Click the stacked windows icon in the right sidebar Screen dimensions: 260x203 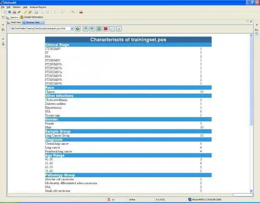click(x=257, y=34)
